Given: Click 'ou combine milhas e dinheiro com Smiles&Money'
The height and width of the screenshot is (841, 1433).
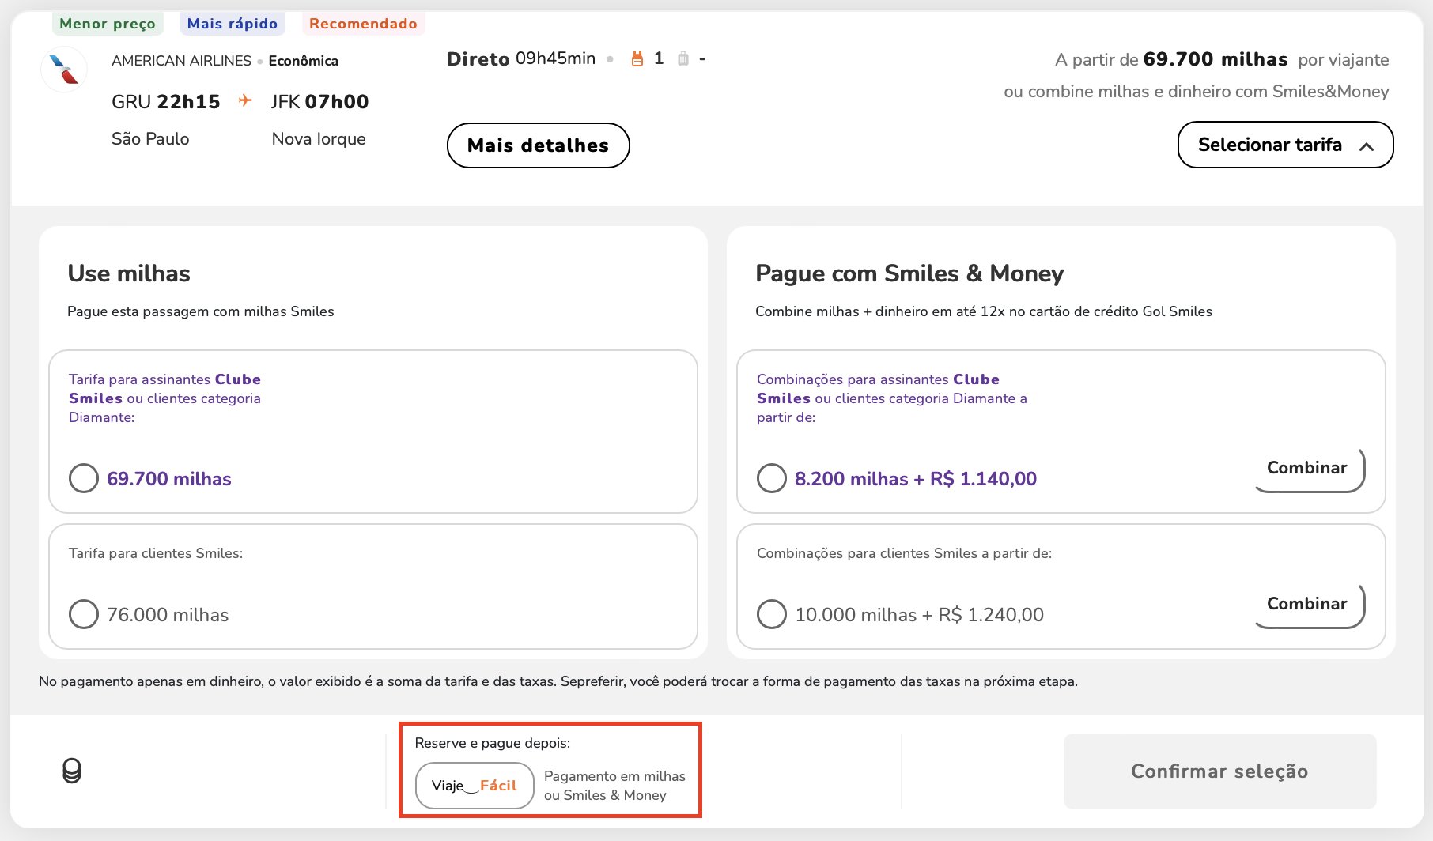Looking at the screenshot, I should [x=1197, y=92].
